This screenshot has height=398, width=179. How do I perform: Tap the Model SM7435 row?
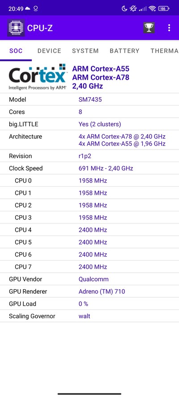89,99
